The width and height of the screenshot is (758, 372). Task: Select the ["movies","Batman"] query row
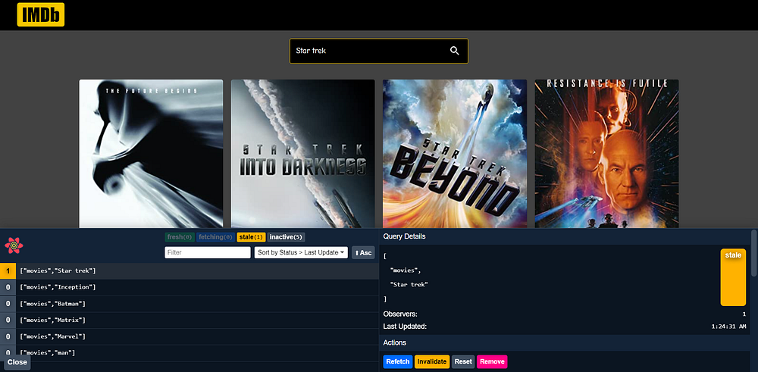pyautogui.click(x=189, y=304)
